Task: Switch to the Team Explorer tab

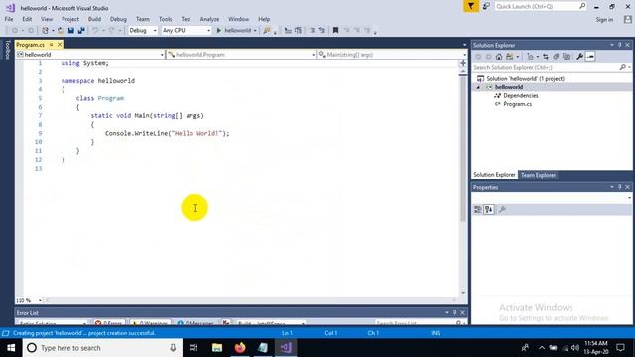Action: (538, 175)
